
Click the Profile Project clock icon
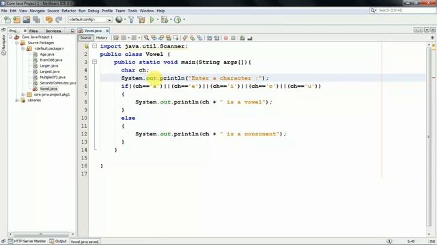[178, 20]
